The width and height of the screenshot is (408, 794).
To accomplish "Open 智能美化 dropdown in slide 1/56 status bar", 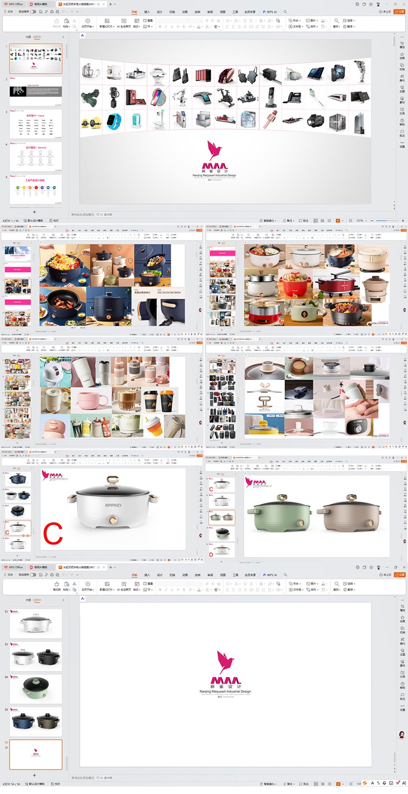I will coord(268,221).
